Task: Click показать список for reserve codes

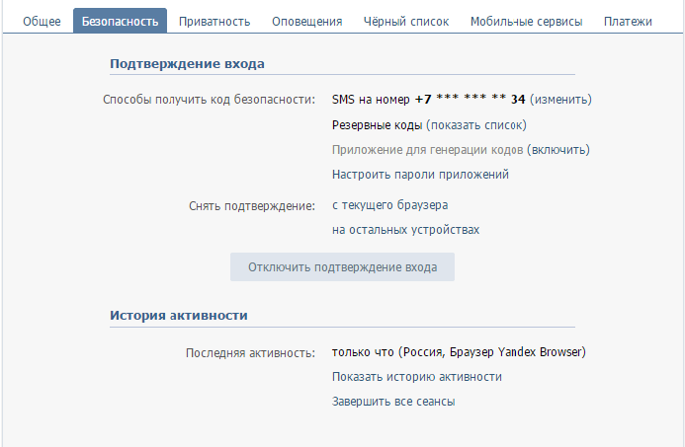Action: pos(476,125)
